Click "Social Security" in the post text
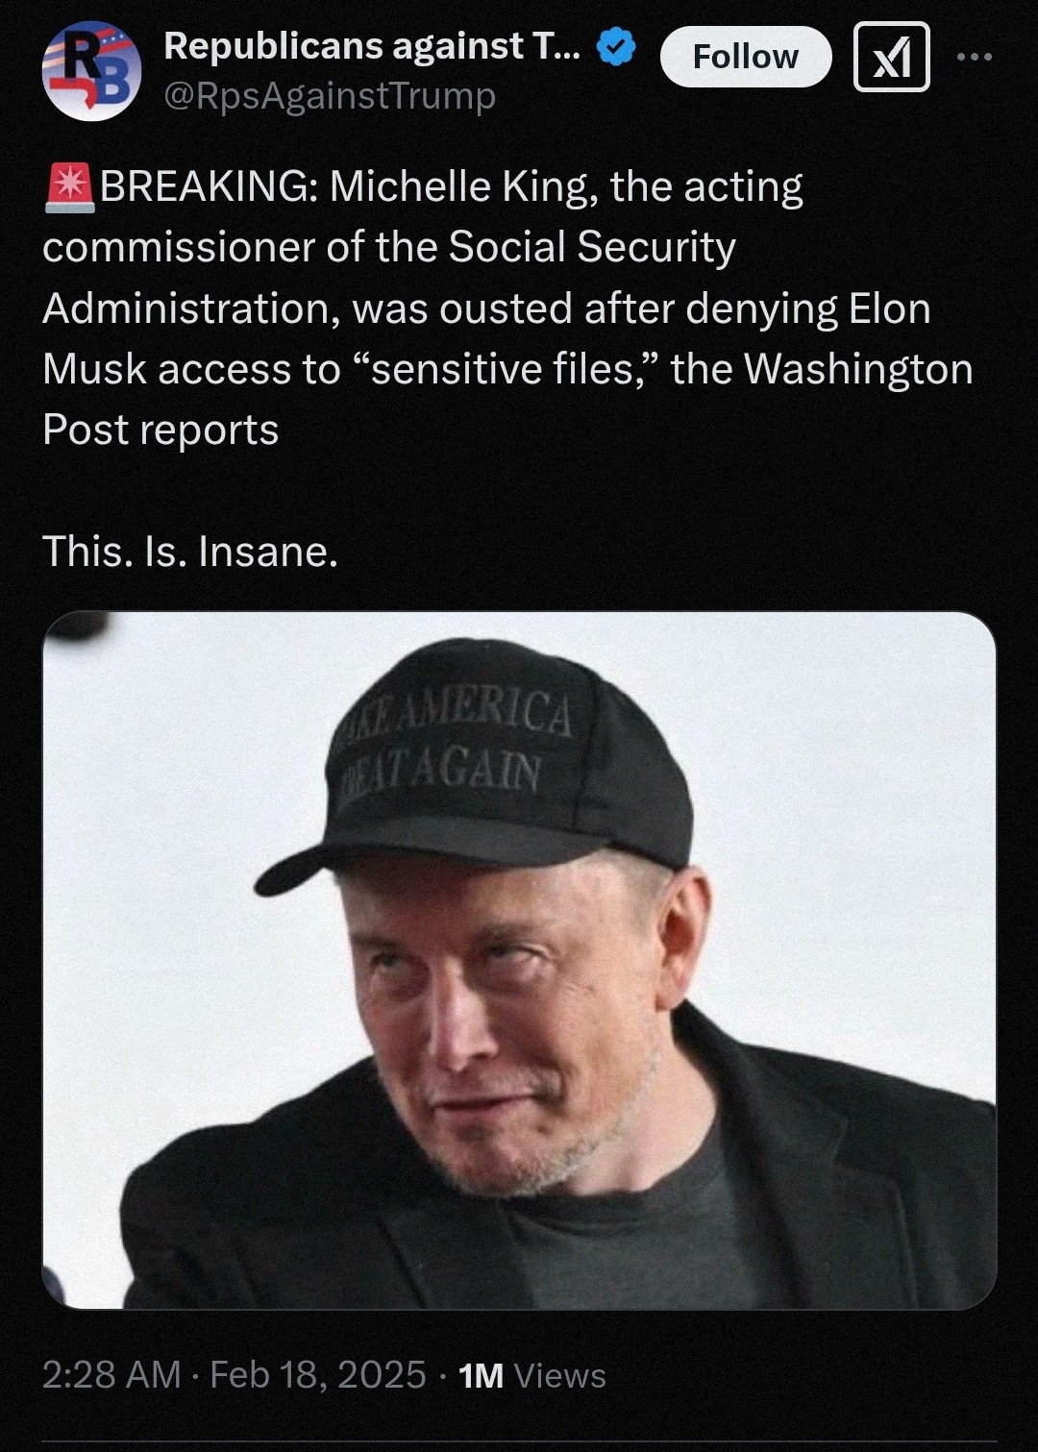1038x1452 pixels. pyautogui.click(x=592, y=248)
